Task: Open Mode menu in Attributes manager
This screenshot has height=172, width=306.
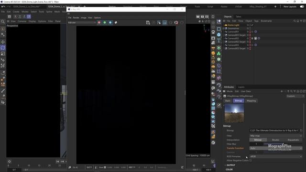Action: click(x=229, y=91)
